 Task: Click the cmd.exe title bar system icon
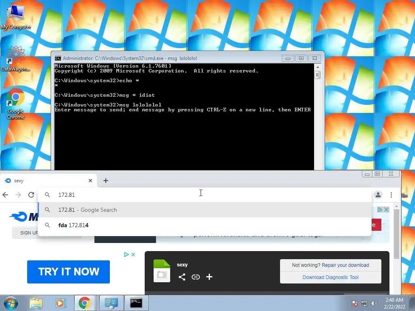58,58
